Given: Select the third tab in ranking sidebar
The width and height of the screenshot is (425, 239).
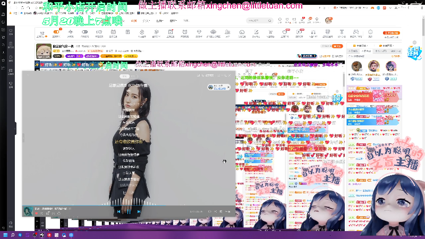Looking at the screenshot, I should [381, 51].
